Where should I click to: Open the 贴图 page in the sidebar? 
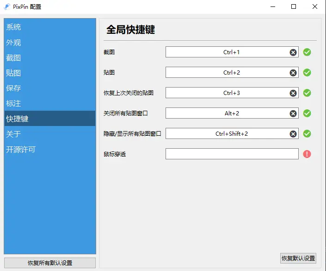[x=49, y=73]
